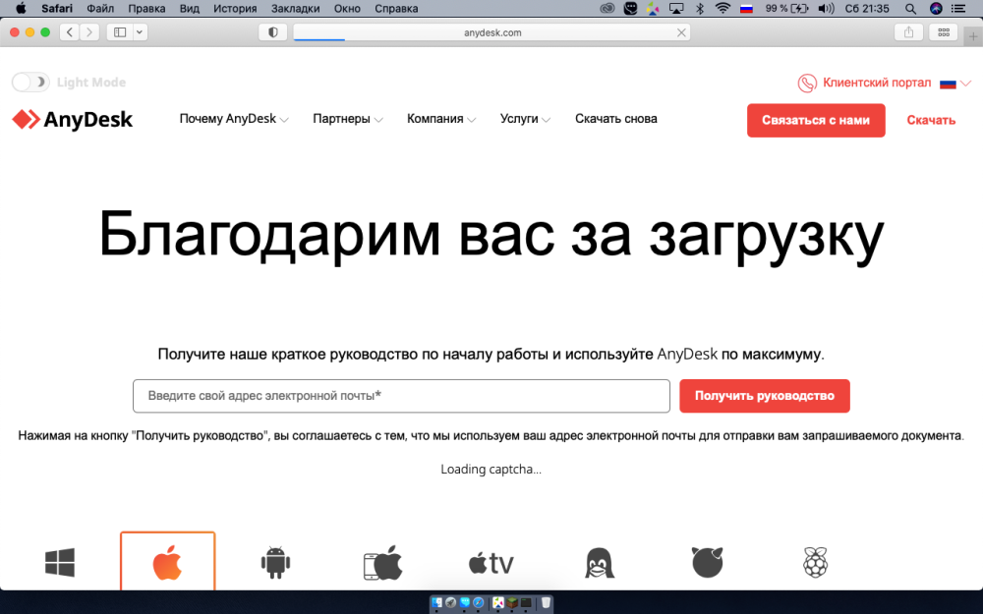Open Spotlight search in menu bar
The height and width of the screenshot is (614, 983).
(910, 9)
